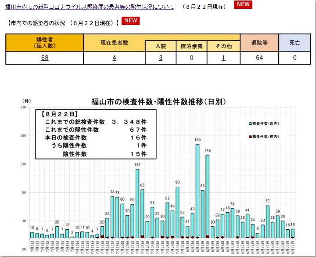Open the 68 positive cases link
Image resolution: width=316 pixels, height=257 pixels.
44,58
